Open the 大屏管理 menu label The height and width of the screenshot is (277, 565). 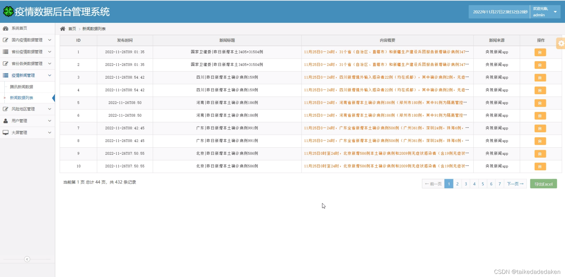tap(19, 133)
